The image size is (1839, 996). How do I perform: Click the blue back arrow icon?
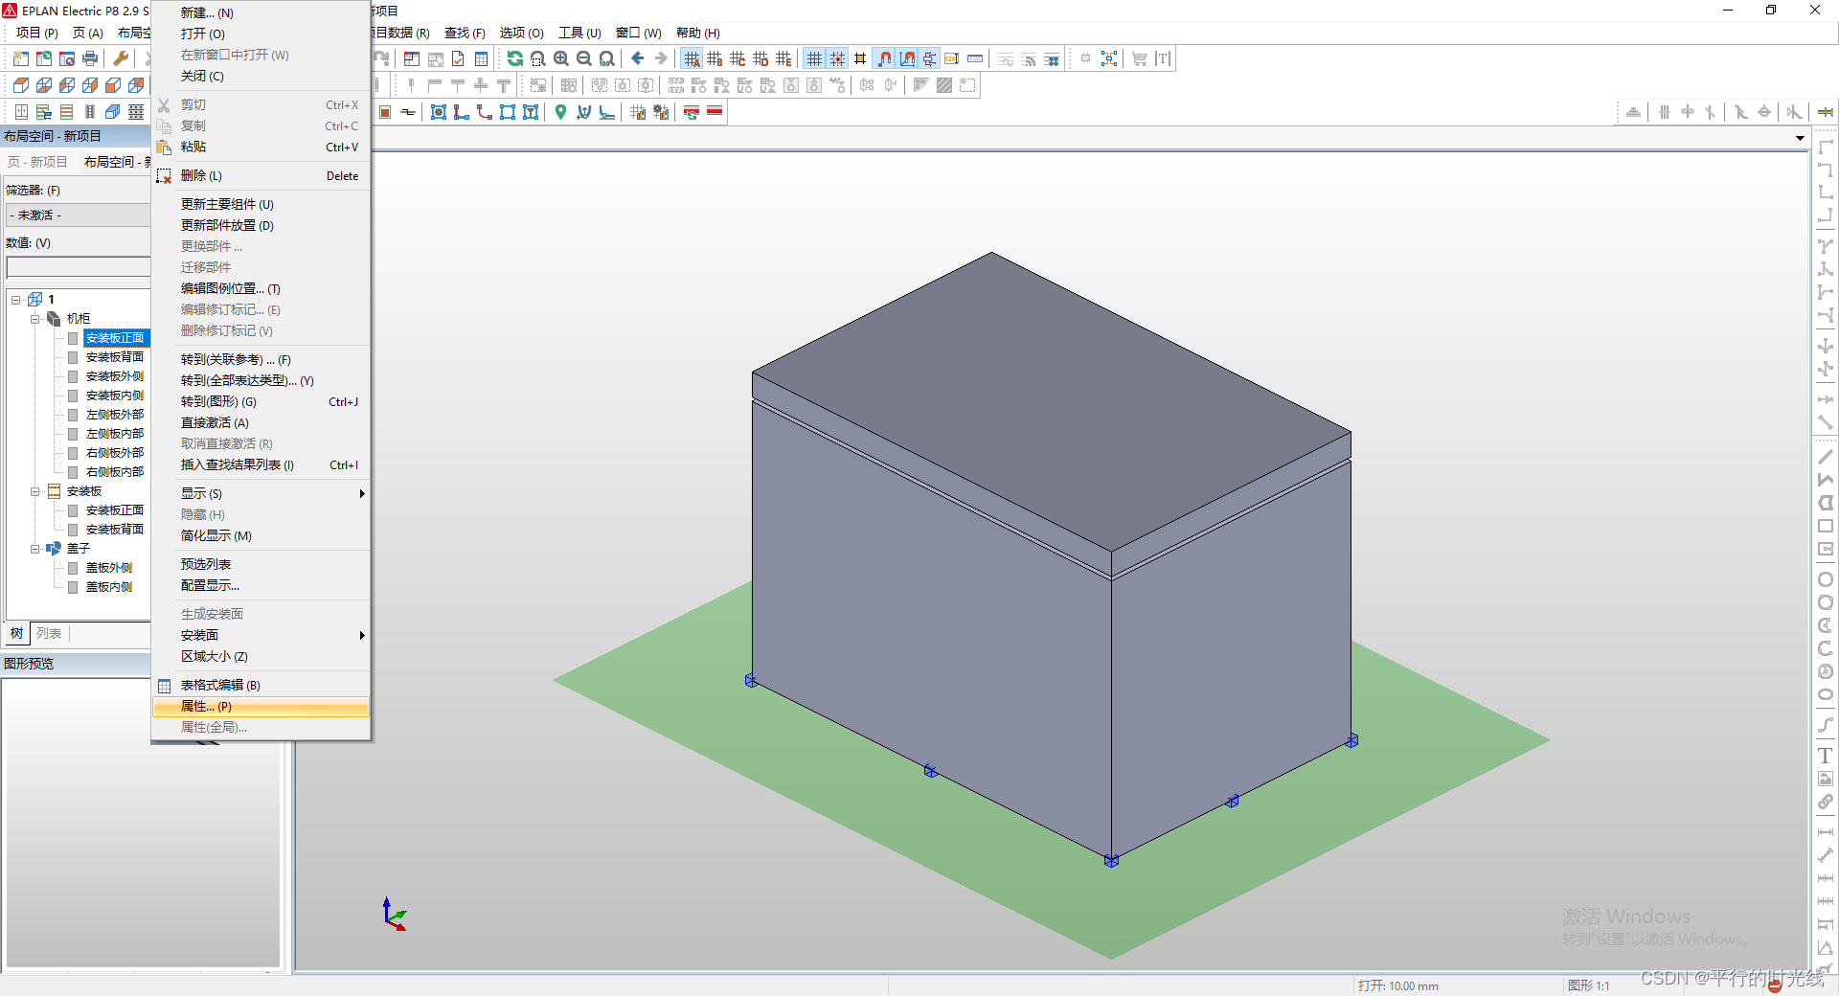coord(638,59)
